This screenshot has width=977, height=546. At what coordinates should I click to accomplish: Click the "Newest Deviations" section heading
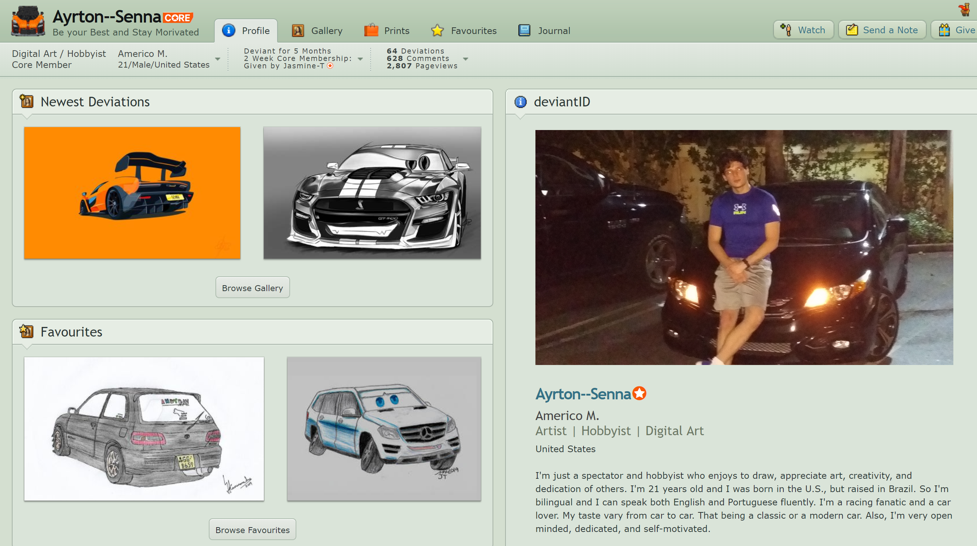tap(95, 102)
